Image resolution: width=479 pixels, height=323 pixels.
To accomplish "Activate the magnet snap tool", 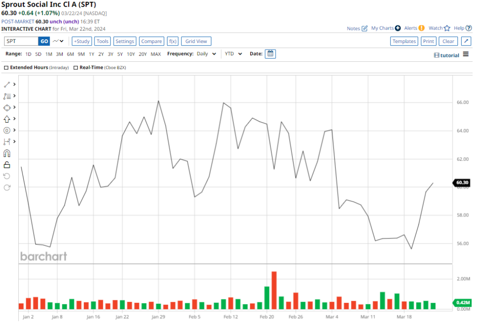I will pyautogui.click(x=7, y=154).
